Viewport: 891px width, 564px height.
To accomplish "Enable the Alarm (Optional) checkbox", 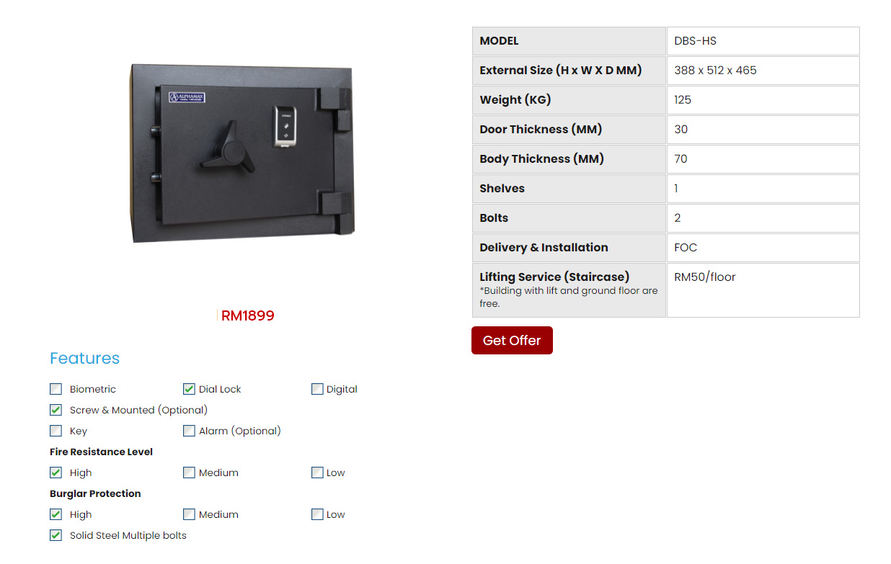I will (189, 431).
